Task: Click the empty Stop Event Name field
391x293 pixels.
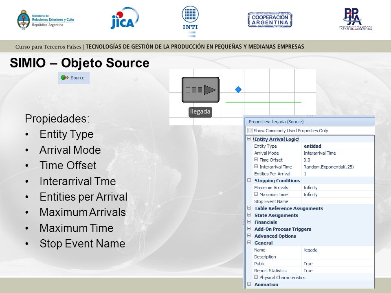Action: coord(338,201)
